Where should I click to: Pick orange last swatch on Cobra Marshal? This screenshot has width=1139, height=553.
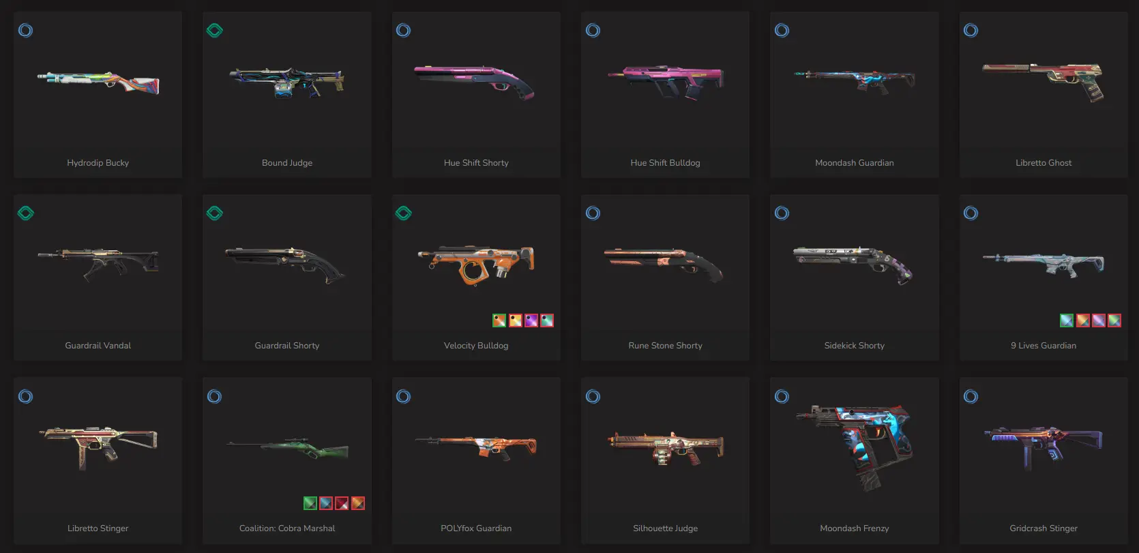[x=358, y=503]
